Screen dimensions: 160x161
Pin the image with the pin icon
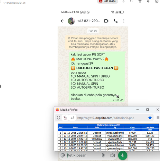[148, 1]
